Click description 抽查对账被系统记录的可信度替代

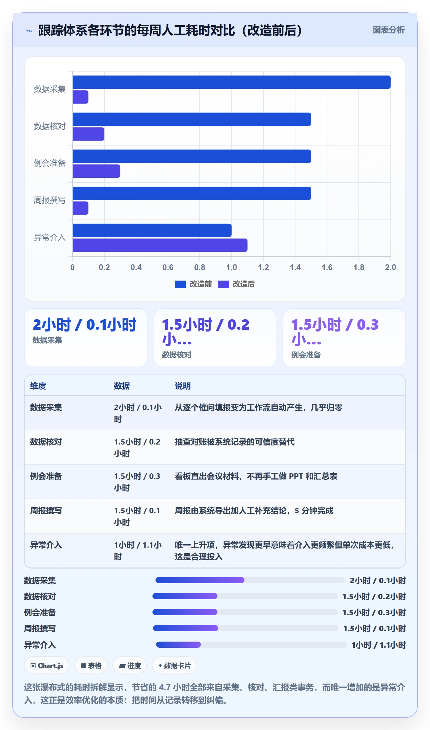click(235, 442)
